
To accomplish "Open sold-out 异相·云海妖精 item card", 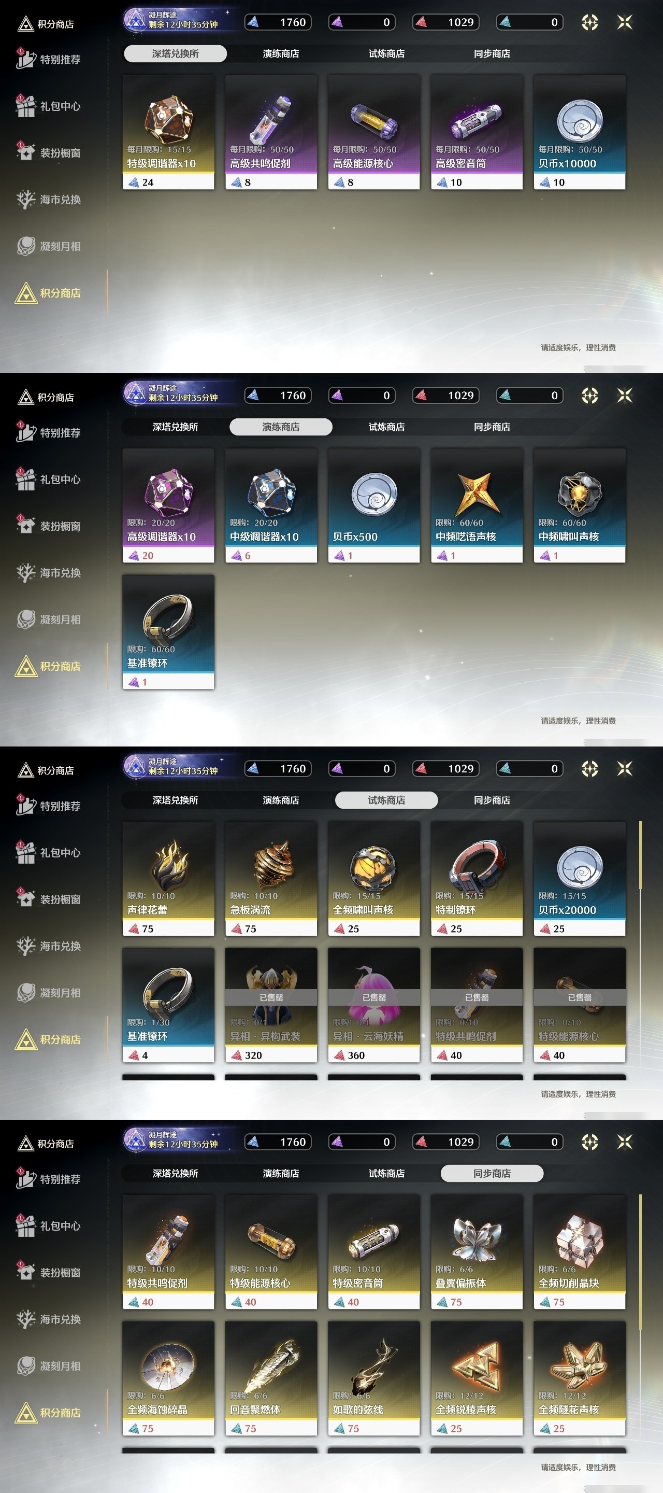I will pos(374,1005).
